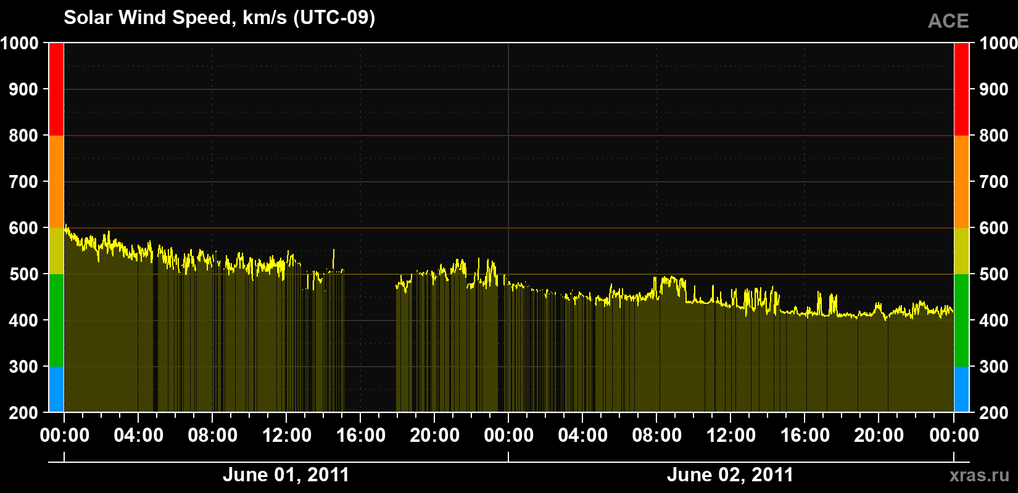Click the "Solar Wind Speed, km/s (UTC-09)" title
1018x493 pixels.
pyautogui.click(x=219, y=18)
